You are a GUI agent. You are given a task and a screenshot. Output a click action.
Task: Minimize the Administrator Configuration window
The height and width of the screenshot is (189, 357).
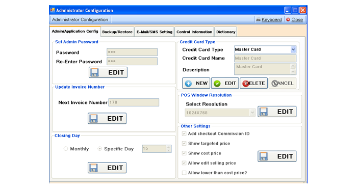pyautogui.click(x=287, y=10)
